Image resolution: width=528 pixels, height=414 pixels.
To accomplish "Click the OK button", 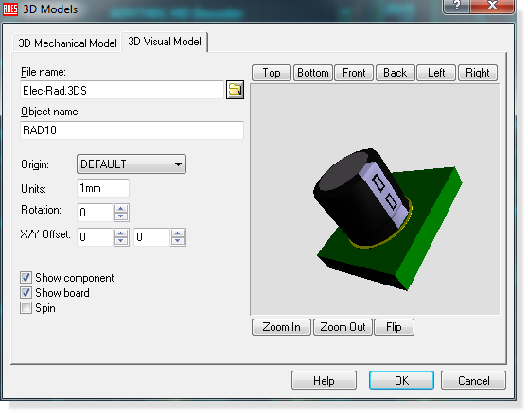I will 401,380.
